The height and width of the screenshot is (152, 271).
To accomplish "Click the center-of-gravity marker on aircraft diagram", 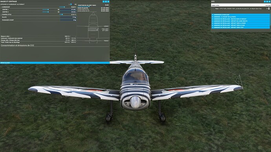I will click(97, 30).
